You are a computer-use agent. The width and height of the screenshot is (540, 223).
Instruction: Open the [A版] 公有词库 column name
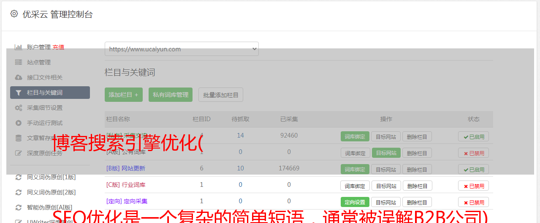pos(126,152)
